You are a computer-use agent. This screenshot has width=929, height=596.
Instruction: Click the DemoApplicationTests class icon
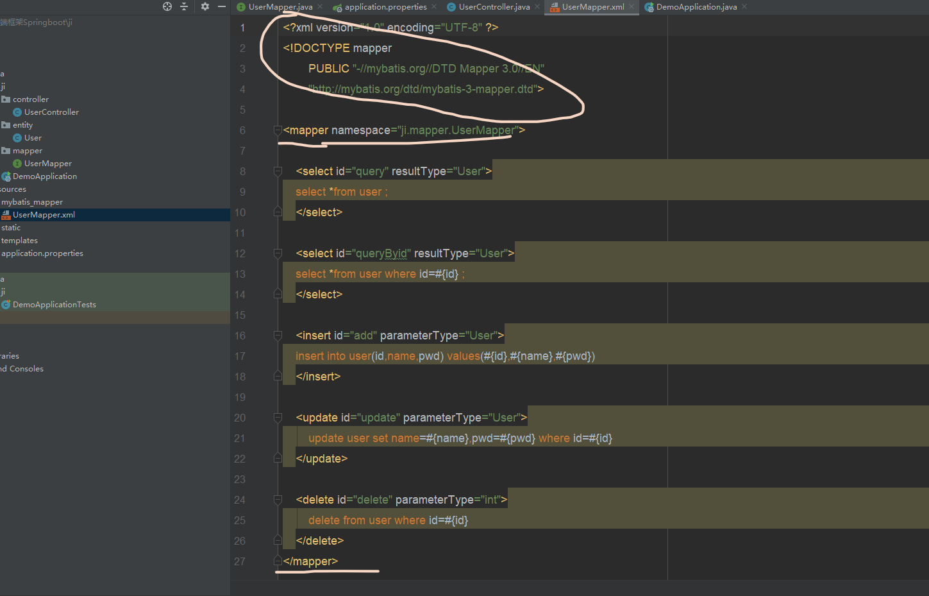pyautogui.click(x=6, y=305)
